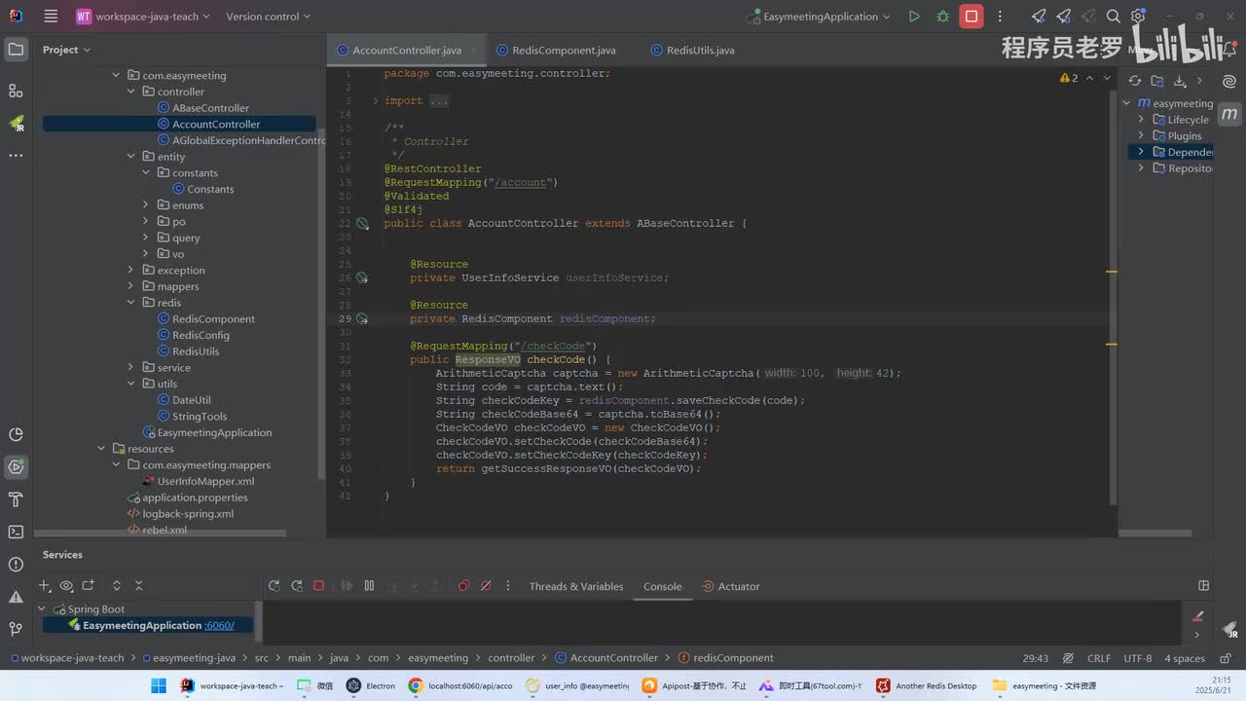The width and height of the screenshot is (1246, 701).
Task: Open the Terminal tool window icon
Action: 16,532
